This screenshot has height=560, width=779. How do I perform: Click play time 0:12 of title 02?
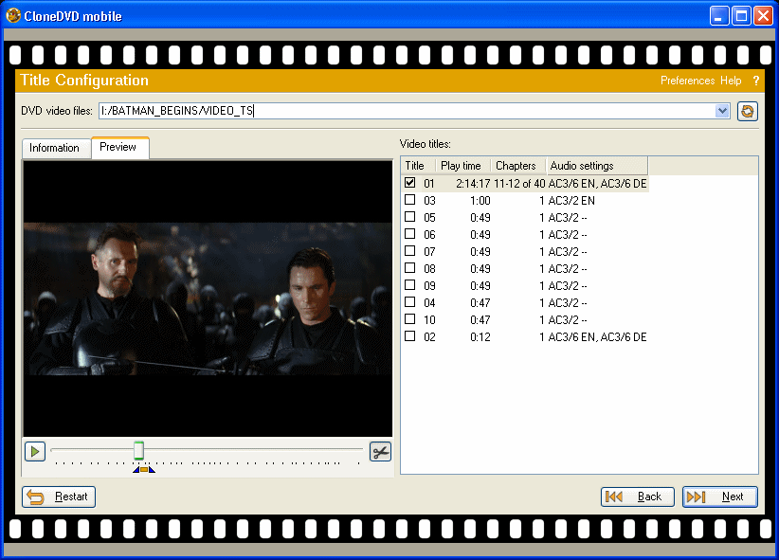[x=480, y=337]
